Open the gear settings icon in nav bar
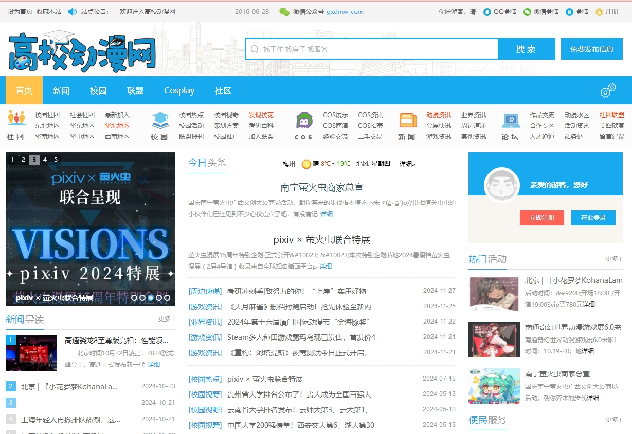Viewport: 632px width, 434px height. point(608,90)
